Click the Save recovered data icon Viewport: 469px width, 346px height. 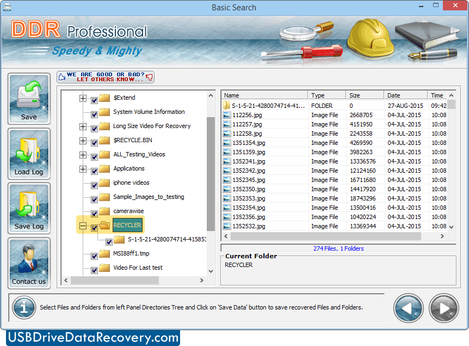tap(28, 98)
